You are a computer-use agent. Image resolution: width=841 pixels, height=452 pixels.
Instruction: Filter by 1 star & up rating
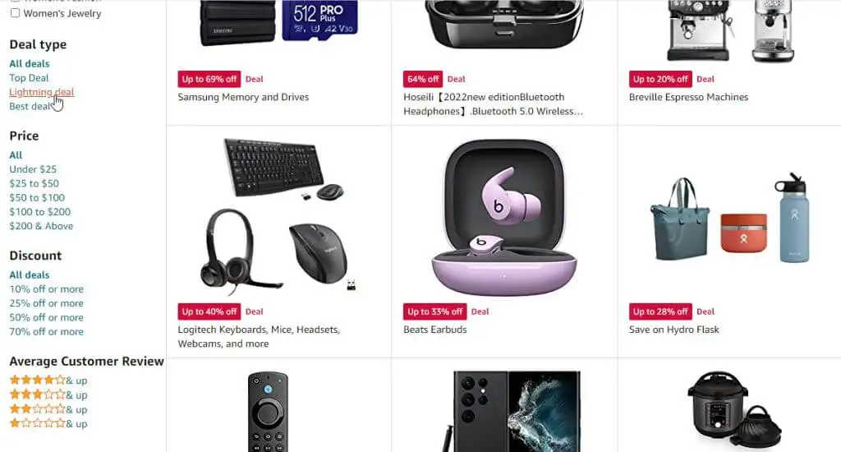coord(48,423)
